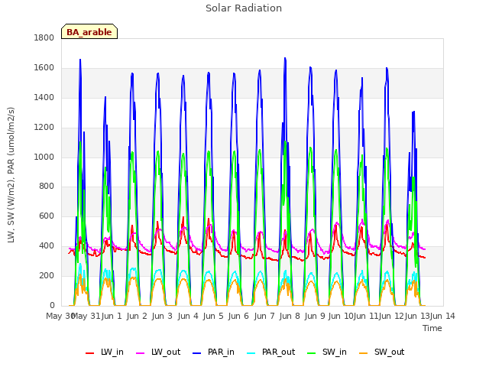
Task: Click the blue PAR_in legend swatch
Action: 197,353
